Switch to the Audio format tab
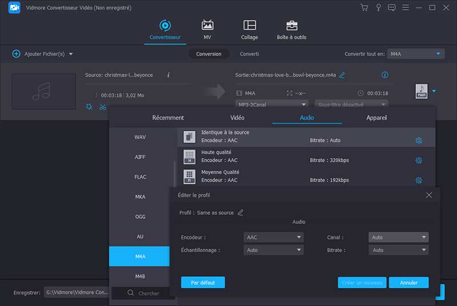The image size is (457, 306). click(307, 118)
